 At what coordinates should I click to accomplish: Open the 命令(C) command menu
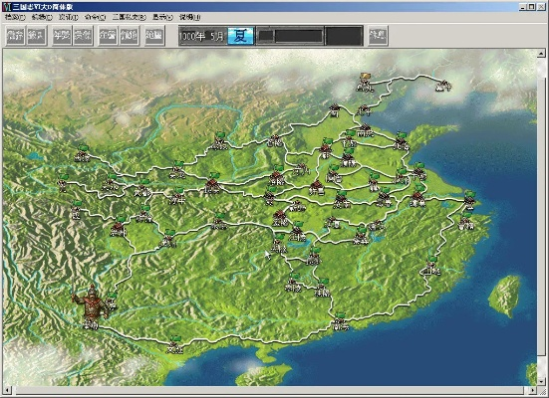pos(95,17)
